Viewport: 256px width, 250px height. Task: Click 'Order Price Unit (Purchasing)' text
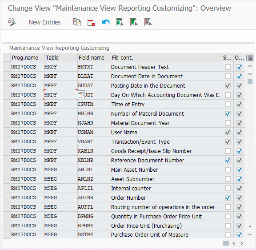(147, 226)
